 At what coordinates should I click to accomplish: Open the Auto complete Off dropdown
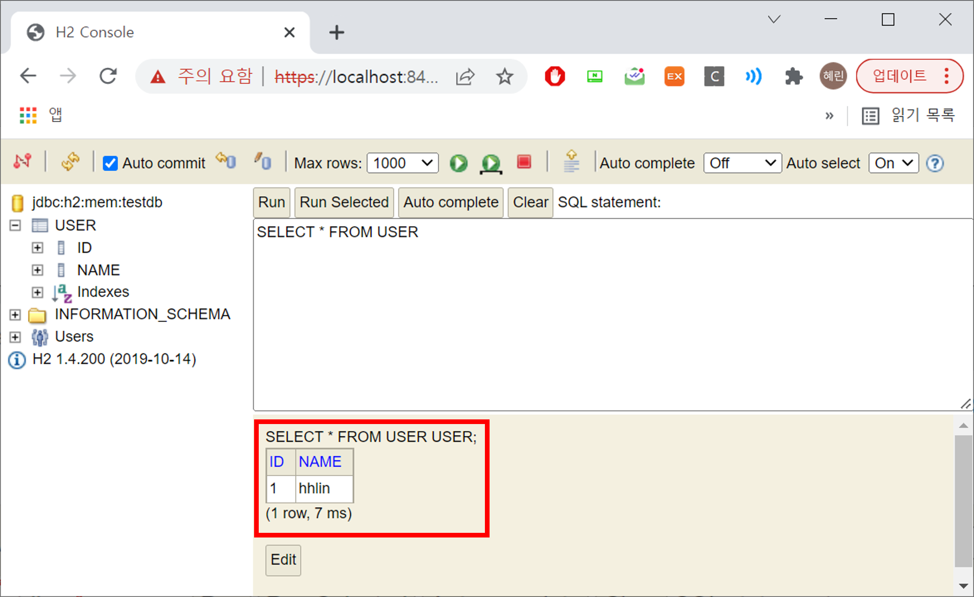(x=742, y=163)
